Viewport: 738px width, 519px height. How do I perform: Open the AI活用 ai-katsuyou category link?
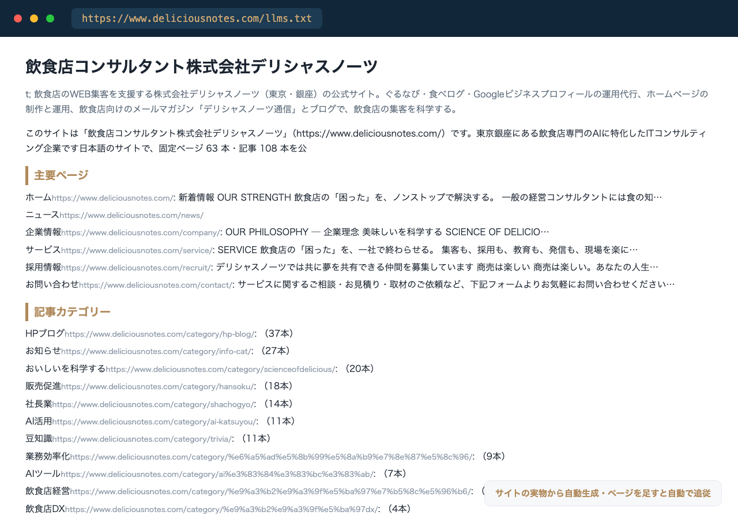click(x=154, y=422)
